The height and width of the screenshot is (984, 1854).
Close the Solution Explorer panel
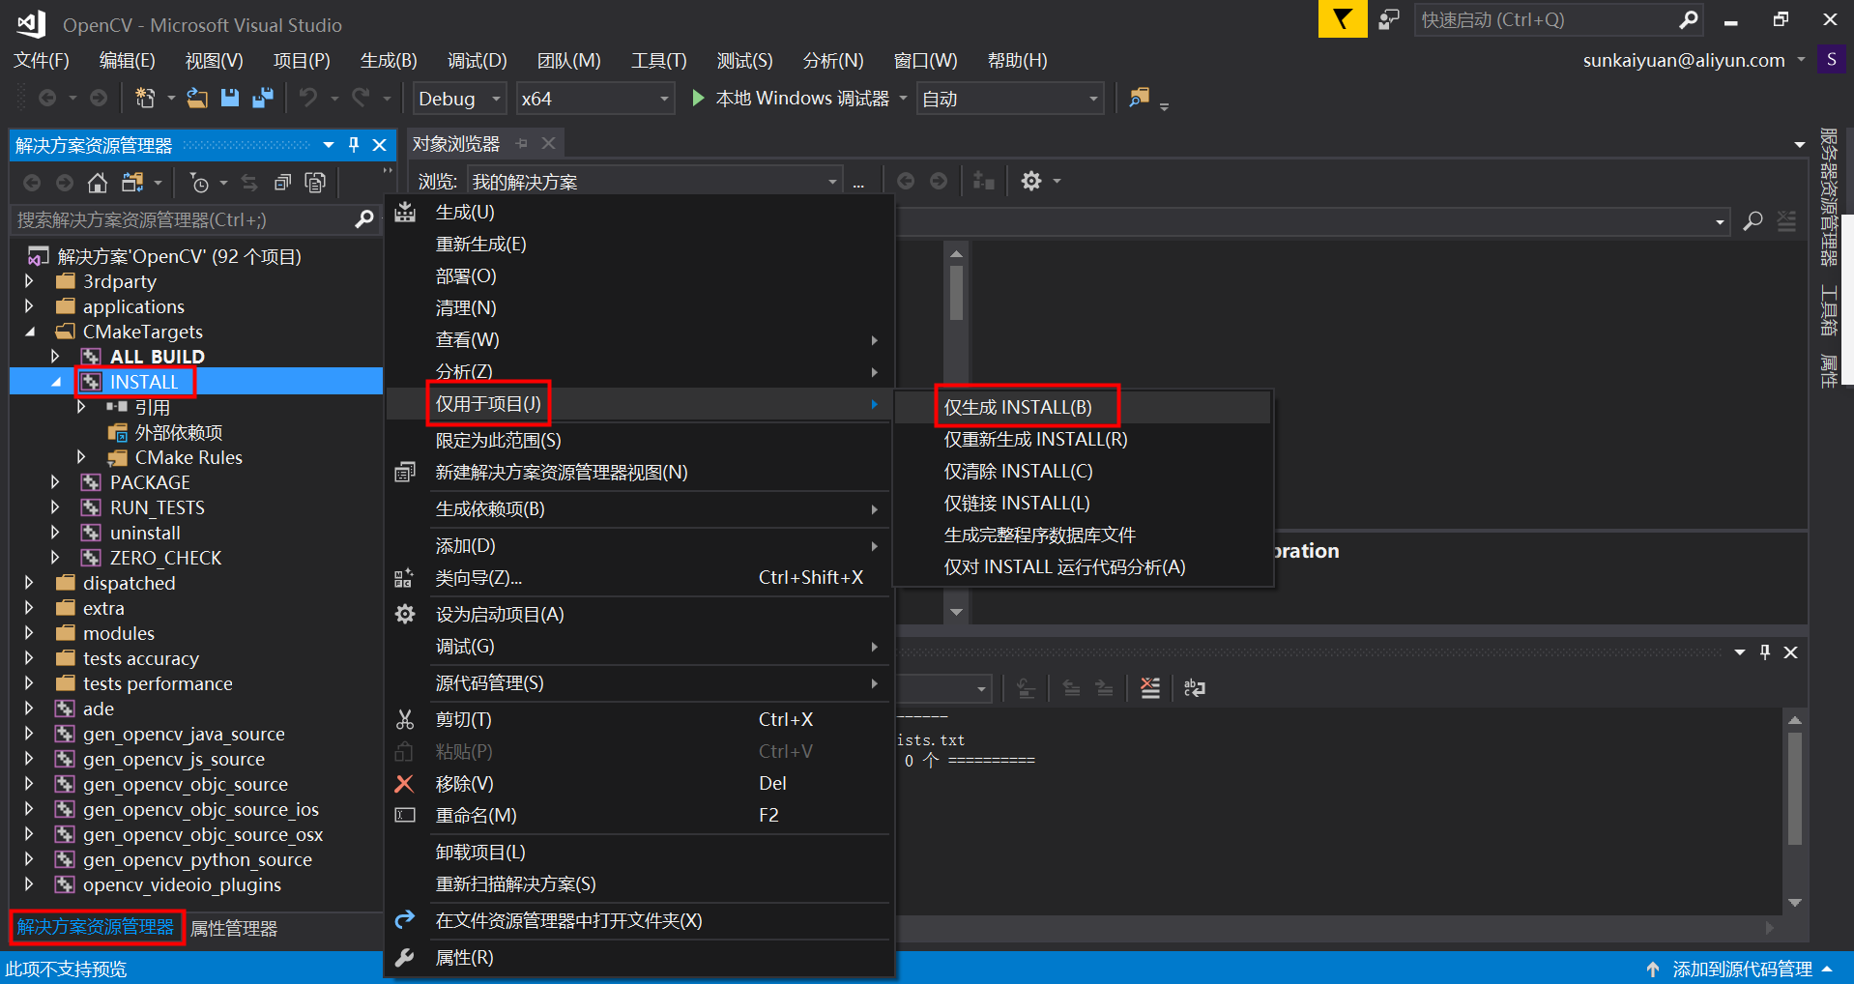tap(379, 145)
